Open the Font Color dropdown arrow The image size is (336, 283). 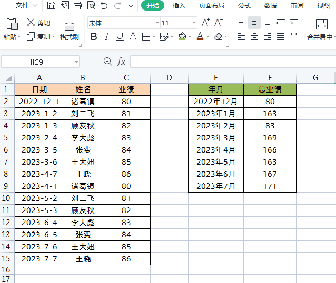point(207,37)
